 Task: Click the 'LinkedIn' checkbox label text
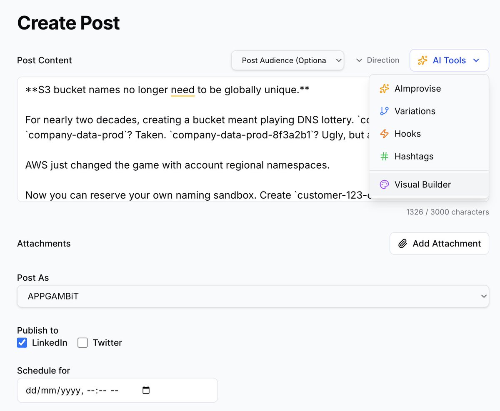click(50, 343)
